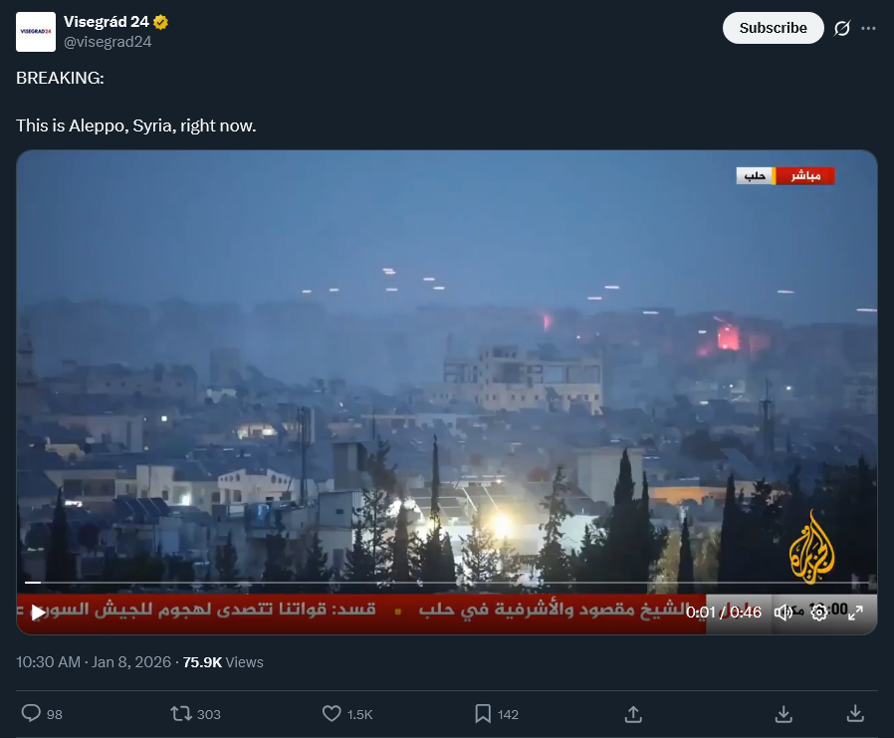Bookmark this post
This screenshot has width=894, height=738.
point(483,713)
